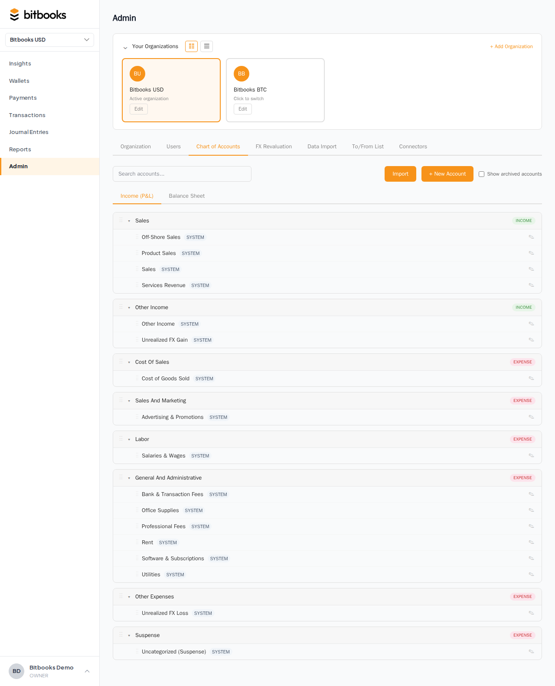This screenshot has height=686, width=555.
Task: Collapse the Your Organizations section
Action: [125, 47]
